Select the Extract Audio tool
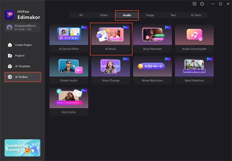 [x=69, y=70]
